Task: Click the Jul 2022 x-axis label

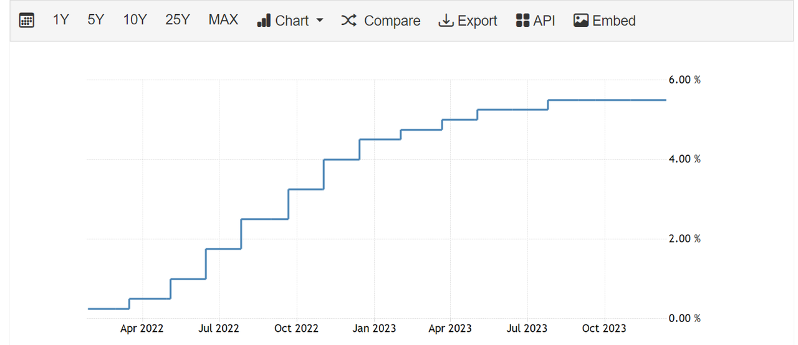Action: pos(219,329)
